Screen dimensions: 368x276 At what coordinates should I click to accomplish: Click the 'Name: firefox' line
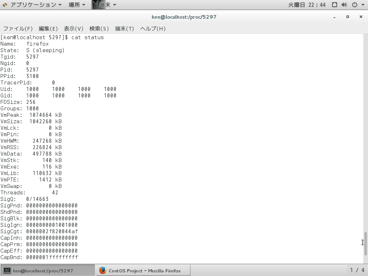(x=25, y=44)
